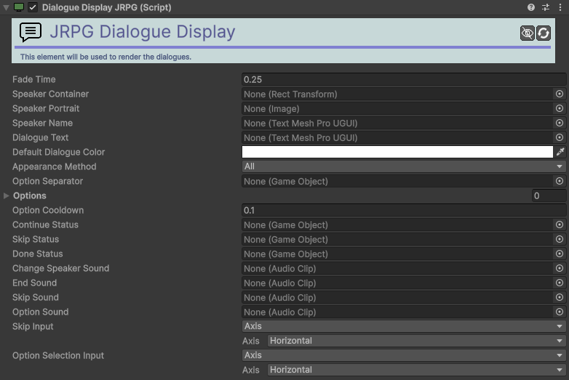This screenshot has height=380, width=569.
Task: Open the Option Selection Input type dropdown
Action: (x=404, y=355)
